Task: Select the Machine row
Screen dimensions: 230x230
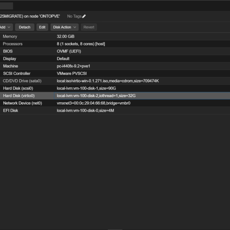Action: [115, 66]
